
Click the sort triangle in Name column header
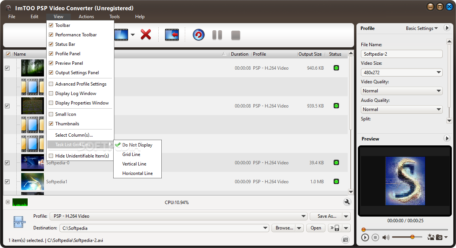(x=225, y=54)
